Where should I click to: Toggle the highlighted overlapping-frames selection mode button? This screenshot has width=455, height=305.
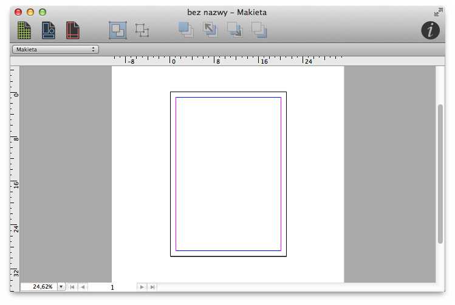(x=118, y=30)
